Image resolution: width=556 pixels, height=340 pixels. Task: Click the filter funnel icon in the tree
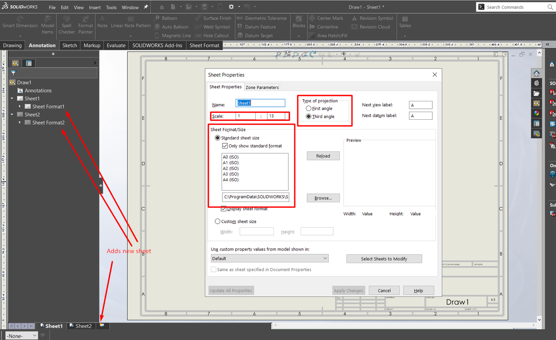(x=14, y=73)
